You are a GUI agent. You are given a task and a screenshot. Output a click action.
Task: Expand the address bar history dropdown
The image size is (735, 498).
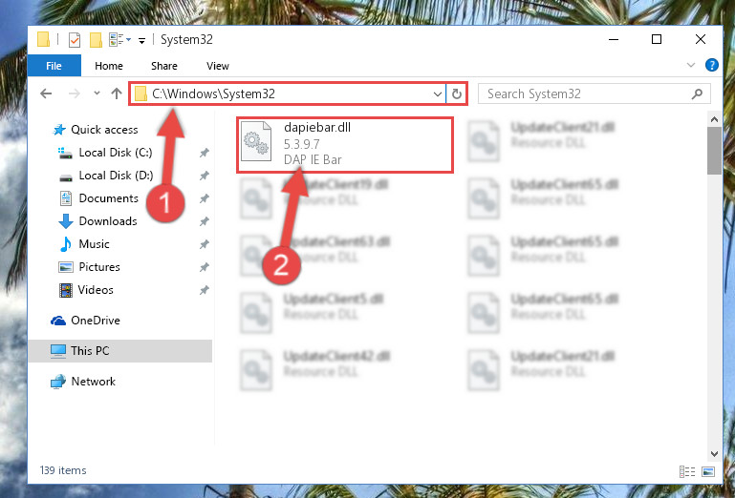[438, 94]
